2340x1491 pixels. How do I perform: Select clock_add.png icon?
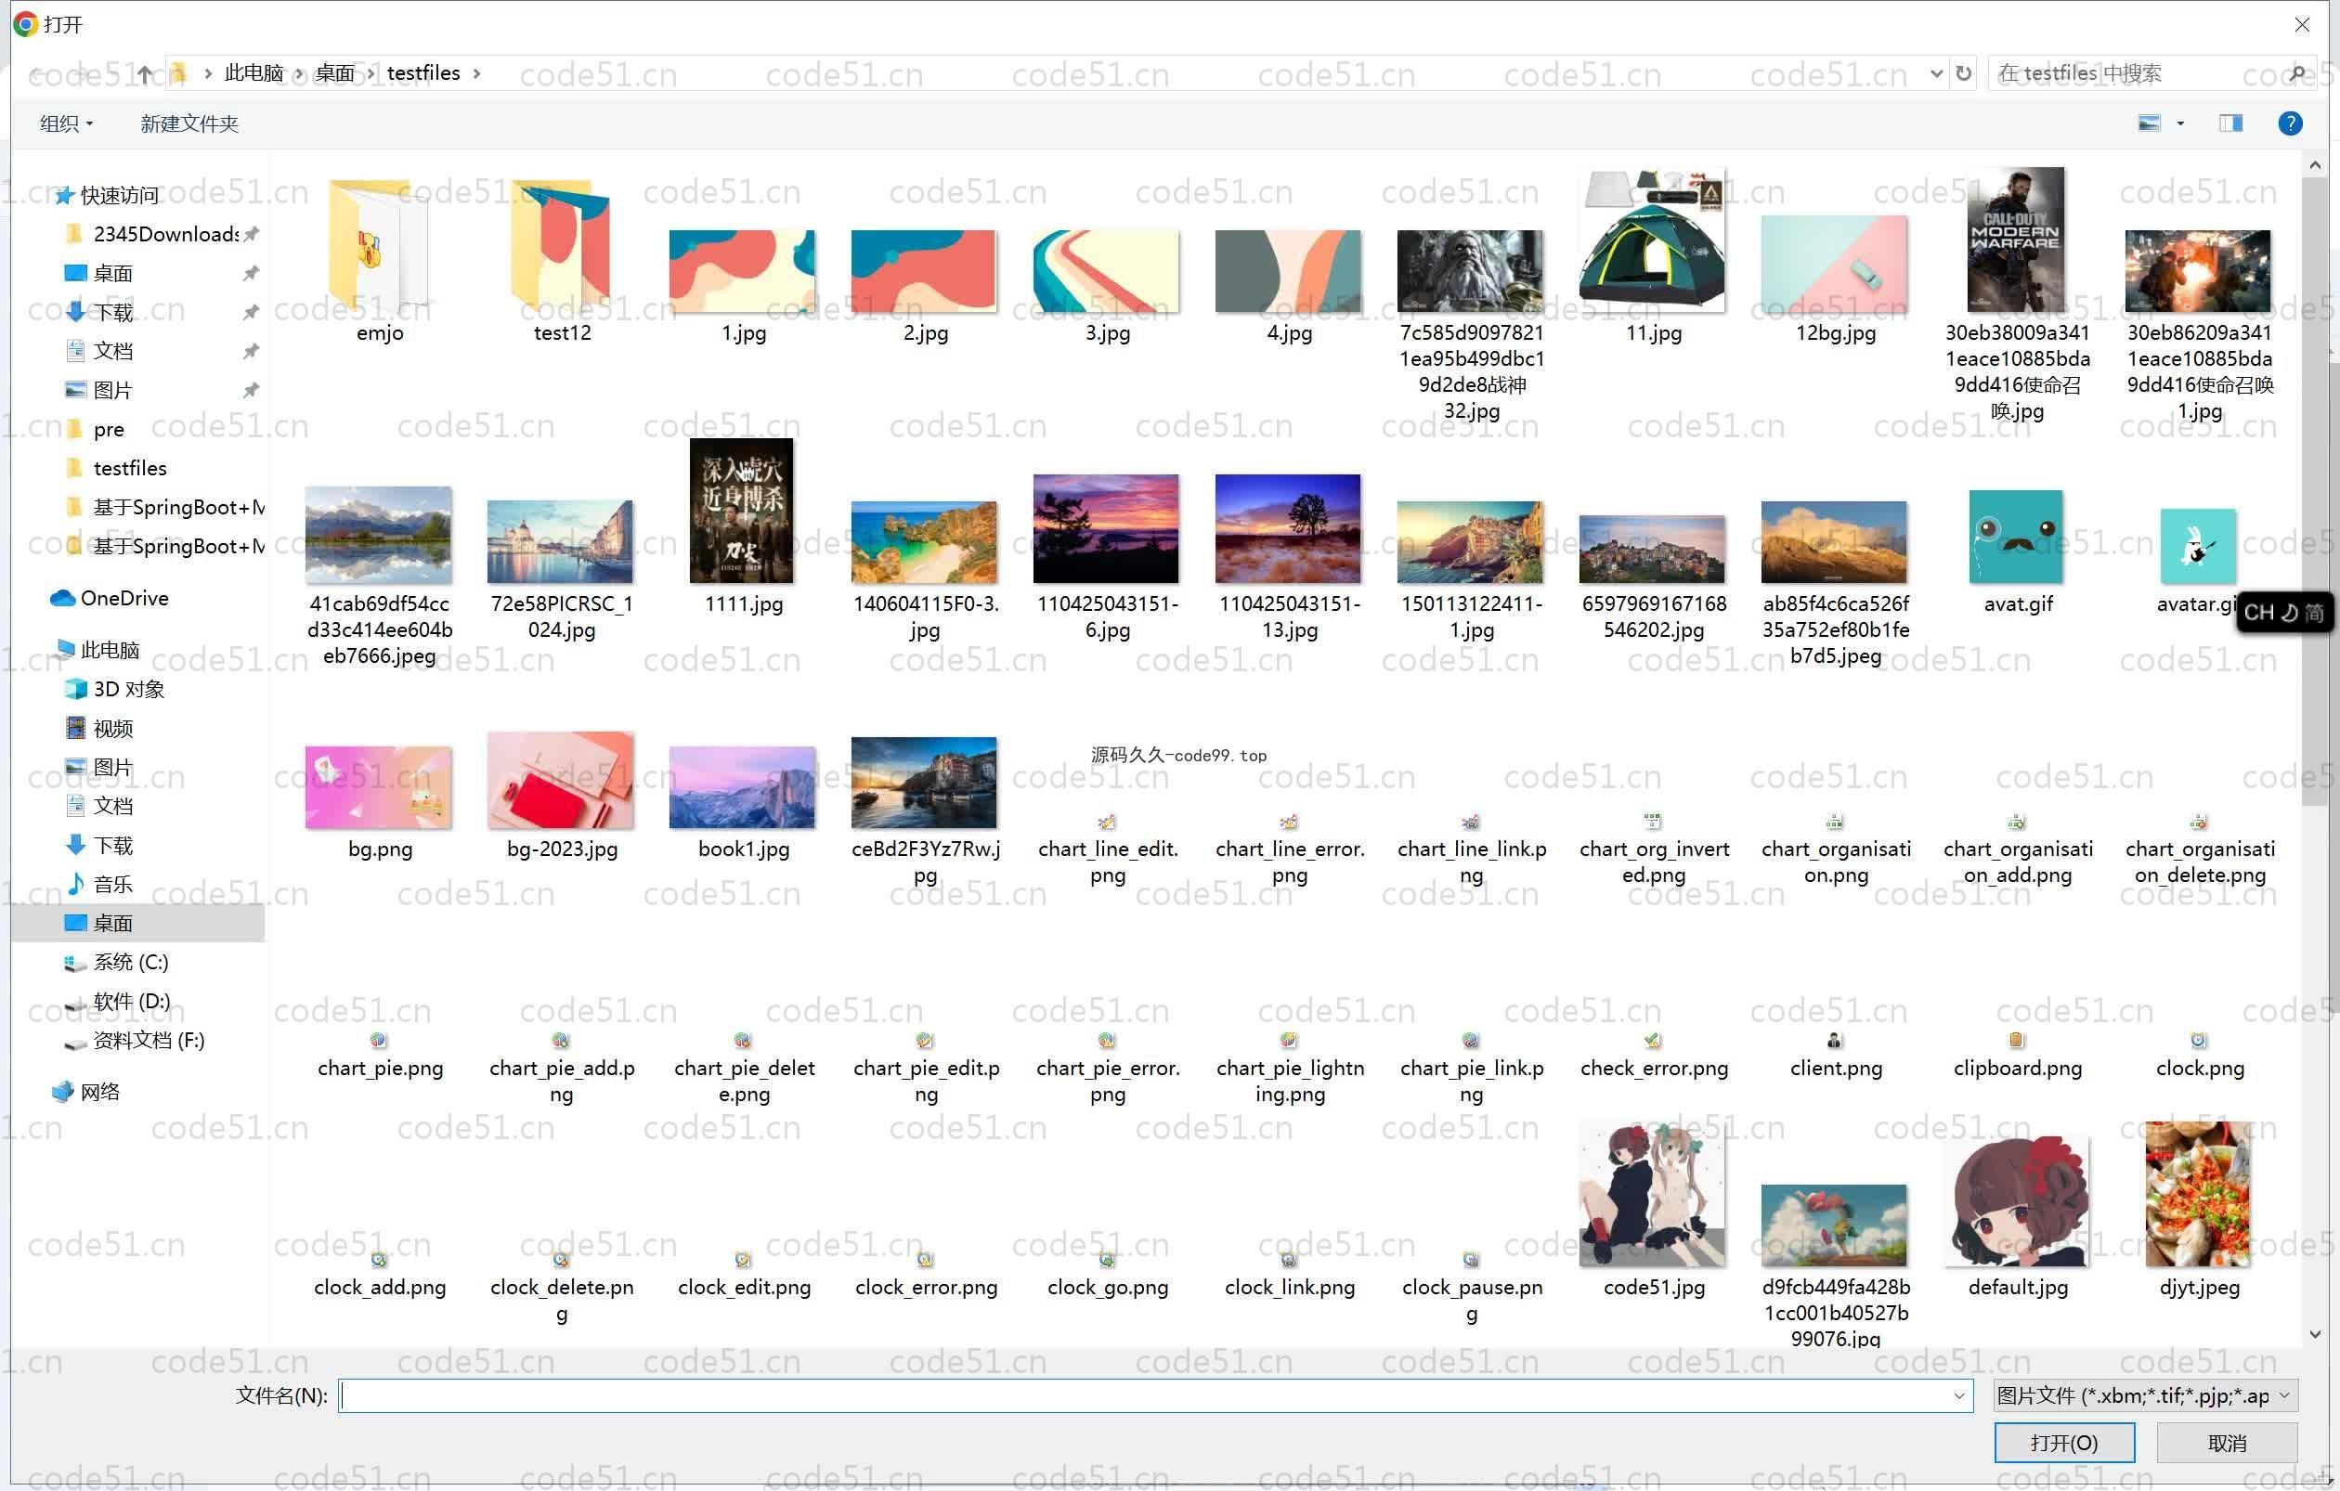coord(379,1260)
